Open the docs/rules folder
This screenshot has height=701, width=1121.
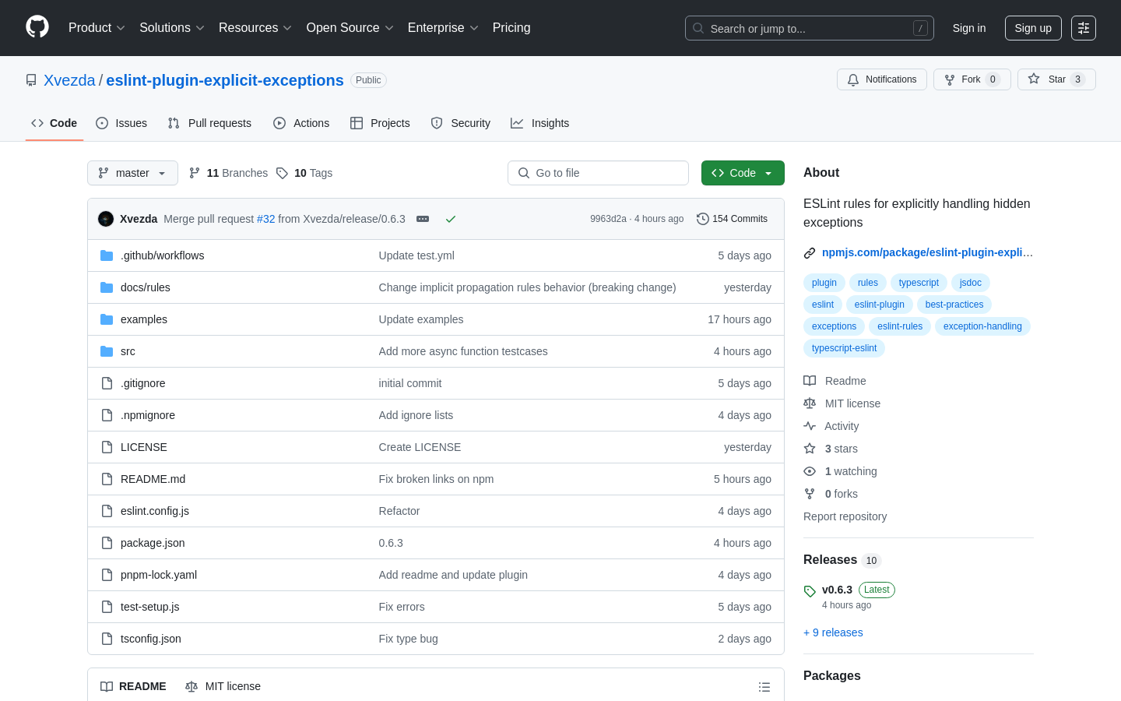146,287
